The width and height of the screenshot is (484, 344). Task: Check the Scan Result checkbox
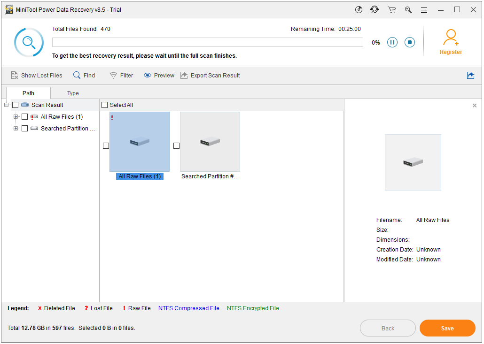tap(15, 105)
